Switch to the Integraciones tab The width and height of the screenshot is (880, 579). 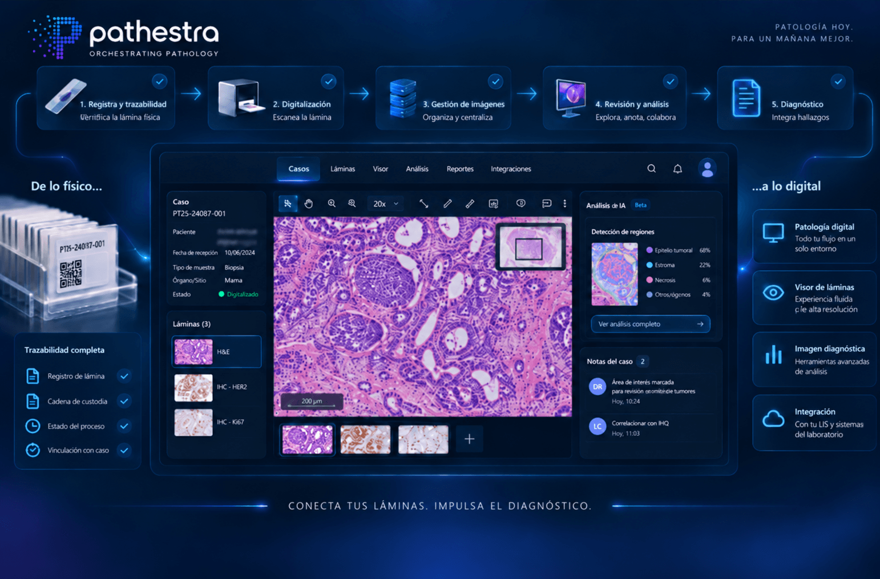(511, 169)
